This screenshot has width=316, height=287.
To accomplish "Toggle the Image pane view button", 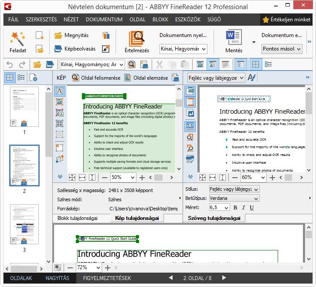I will [200, 64].
